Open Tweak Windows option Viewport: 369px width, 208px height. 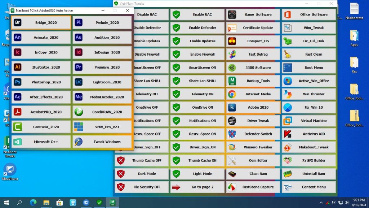click(x=102, y=142)
